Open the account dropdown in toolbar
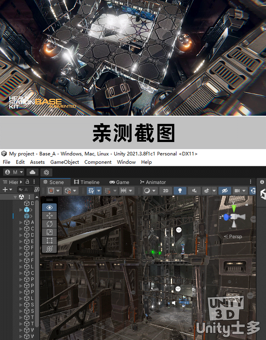 tap(14, 172)
